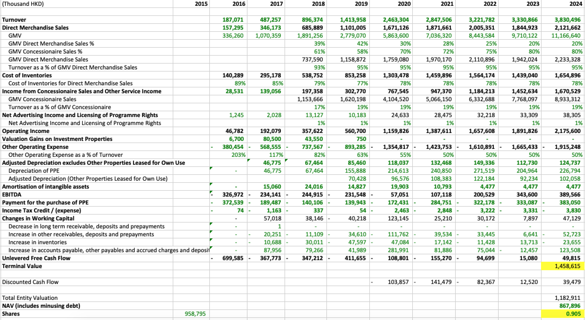Click GMV Concessionaire Sales value 1,153,666
The width and height of the screenshot is (585, 320).
pos(310,99)
